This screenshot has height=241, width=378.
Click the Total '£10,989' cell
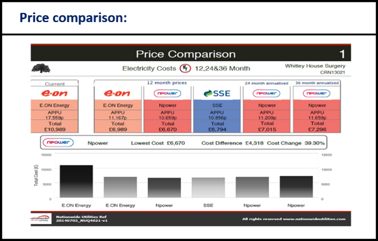click(54, 126)
